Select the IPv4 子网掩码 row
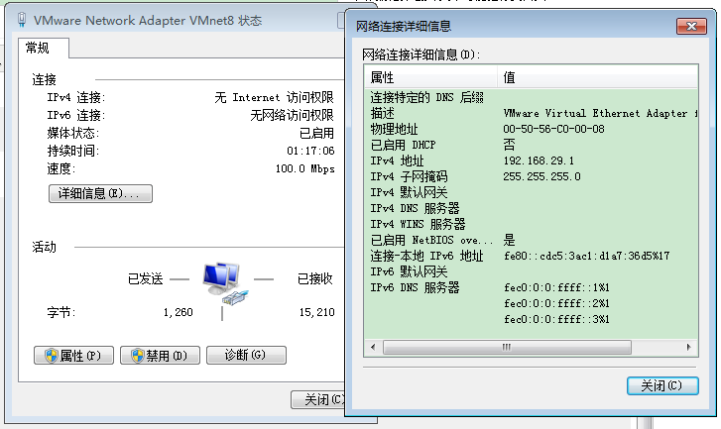 tap(532, 176)
